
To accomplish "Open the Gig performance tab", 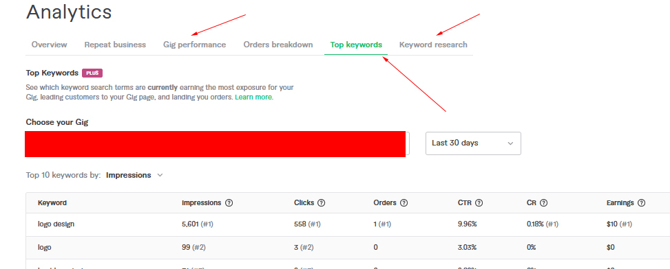I will [x=194, y=45].
